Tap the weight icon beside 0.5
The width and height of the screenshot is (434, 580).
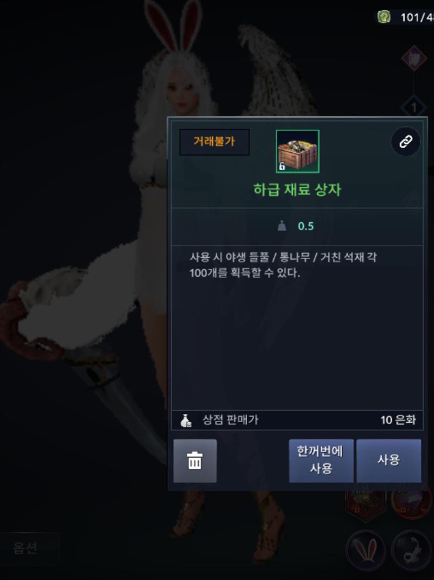(282, 226)
